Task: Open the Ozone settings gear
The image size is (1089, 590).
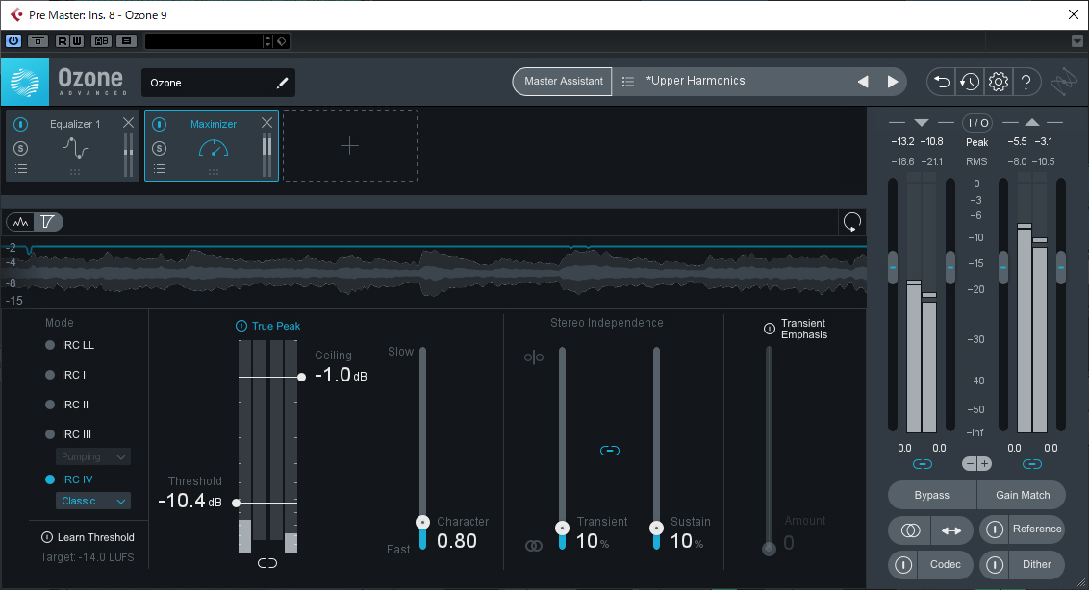Action: (998, 82)
